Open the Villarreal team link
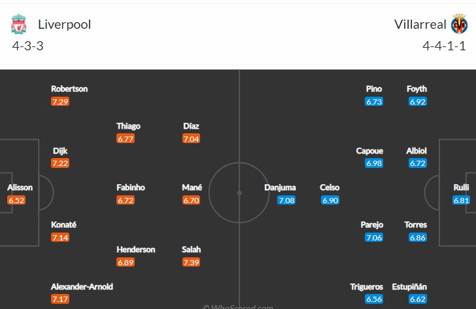The height and width of the screenshot is (309, 476). coord(420,25)
